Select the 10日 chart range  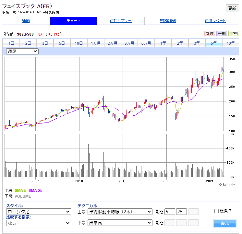coord(79,43)
